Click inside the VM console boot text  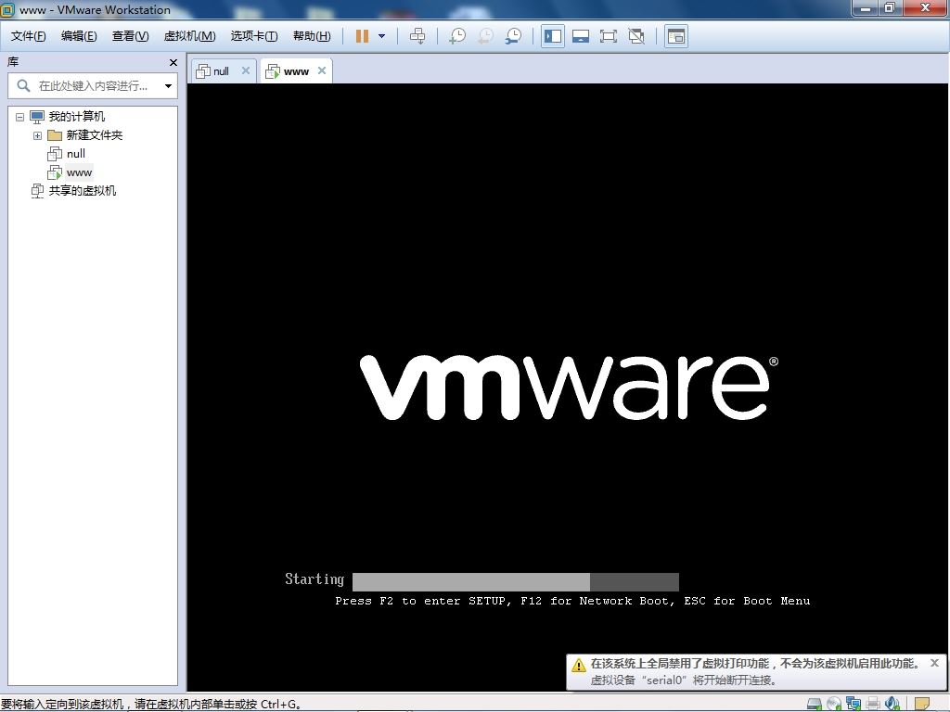572,601
